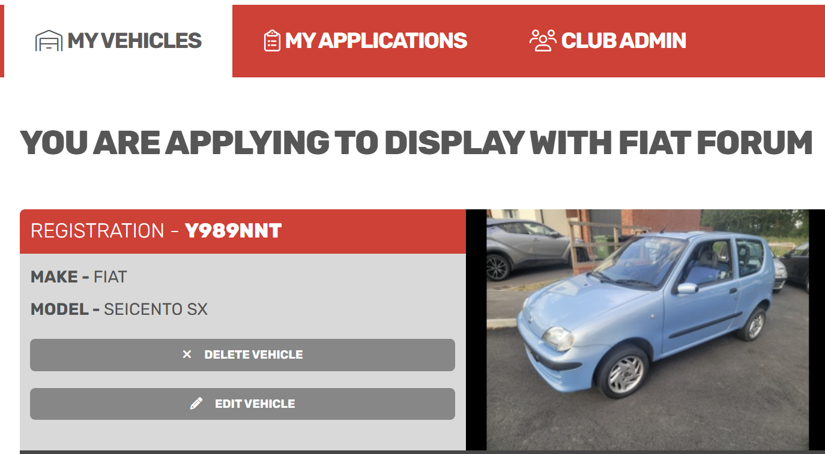Click the REGISTRATION label in red header

(97, 231)
